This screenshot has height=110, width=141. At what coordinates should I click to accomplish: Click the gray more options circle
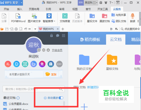click(59, 64)
